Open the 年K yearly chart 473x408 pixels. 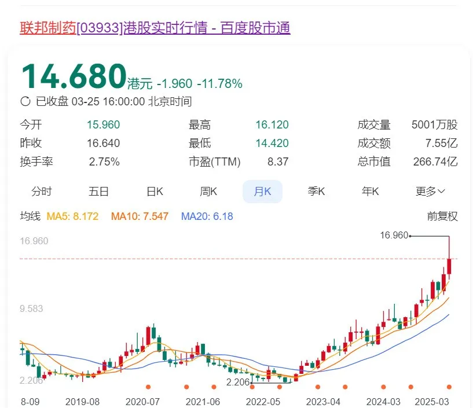(370, 192)
